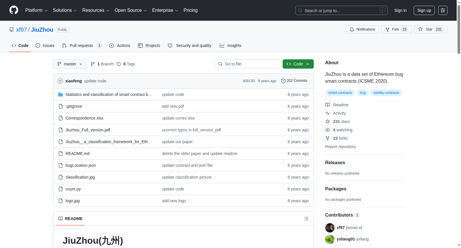Expand the Resources menu
Screen dimensions: 461x248
click(x=96, y=10)
